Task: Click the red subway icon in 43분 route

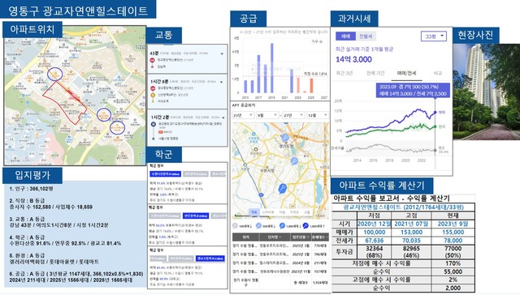Action: (152, 60)
